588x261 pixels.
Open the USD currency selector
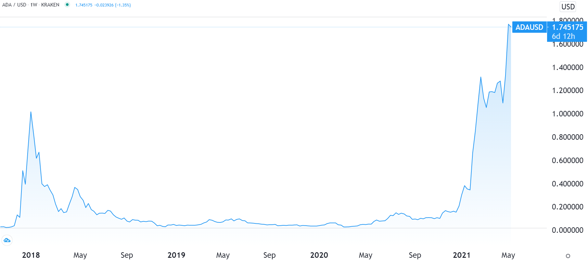[x=568, y=7]
